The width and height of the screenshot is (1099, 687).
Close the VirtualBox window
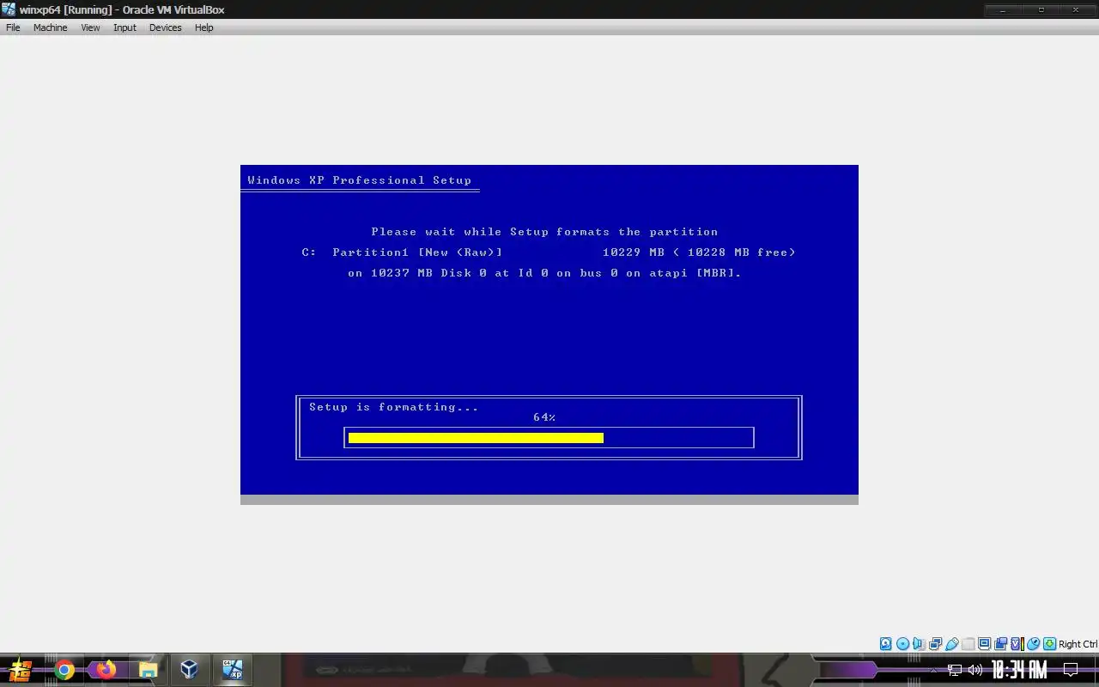1077,9
